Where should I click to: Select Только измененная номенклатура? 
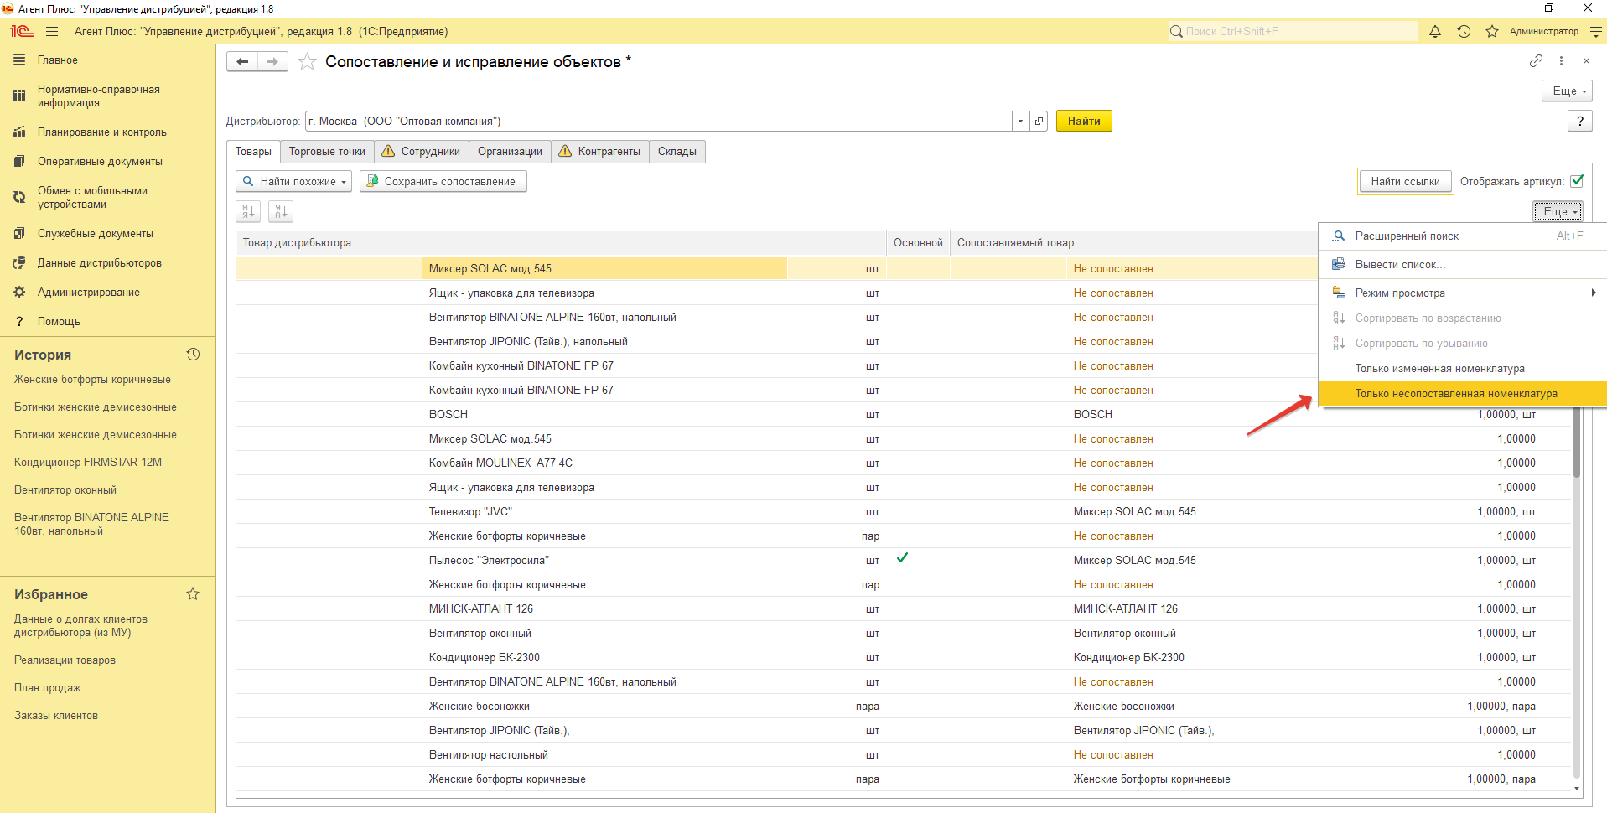[x=1463, y=369]
